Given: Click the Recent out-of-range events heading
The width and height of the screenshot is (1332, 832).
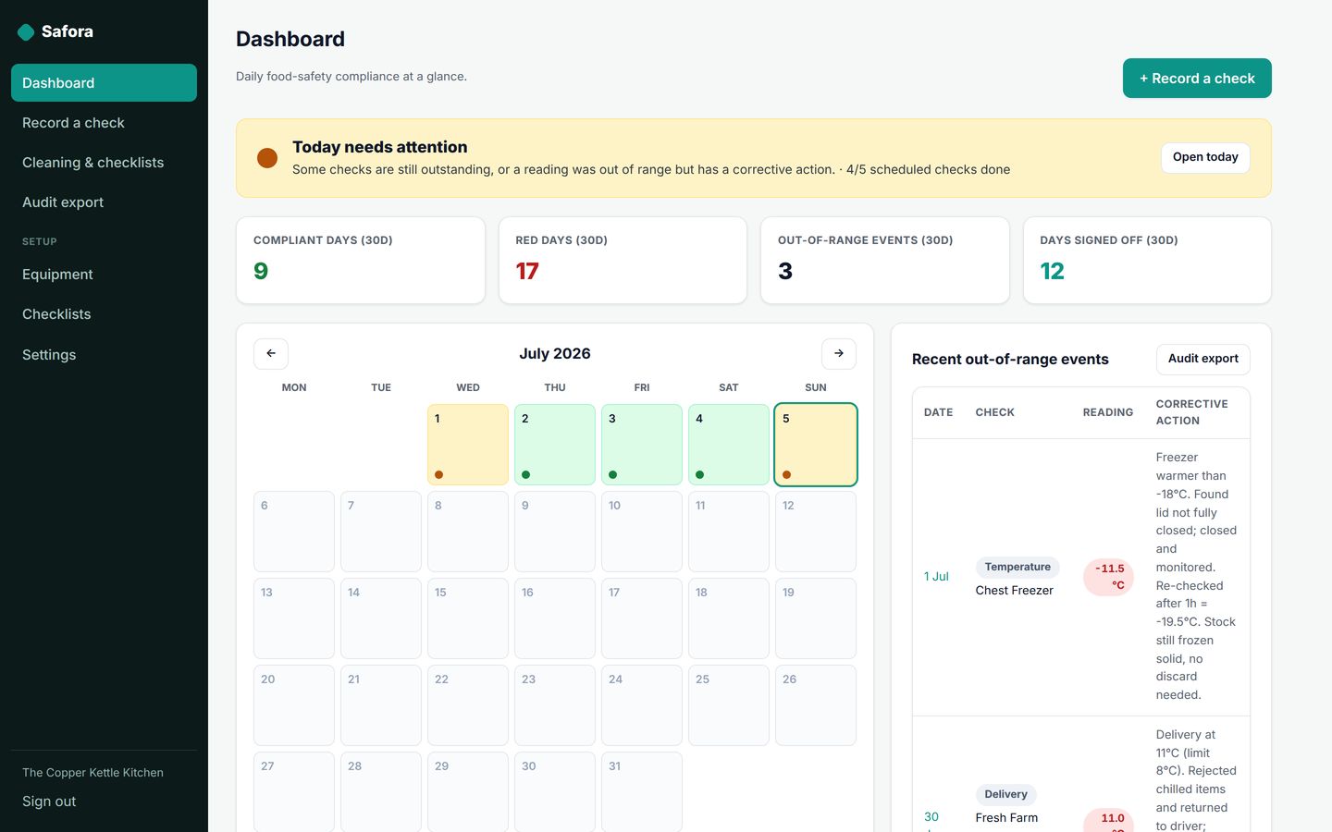Looking at the screenshot, I should click(x=1010, y=360).
